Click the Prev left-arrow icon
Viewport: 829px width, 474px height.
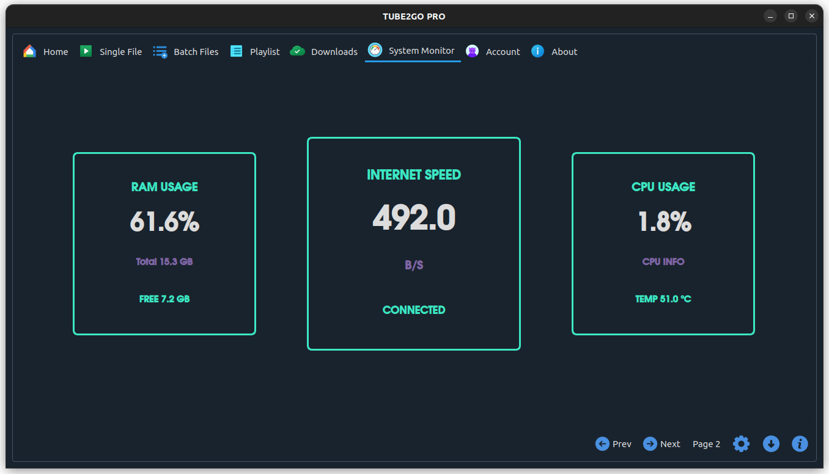[x=602, y=444]
